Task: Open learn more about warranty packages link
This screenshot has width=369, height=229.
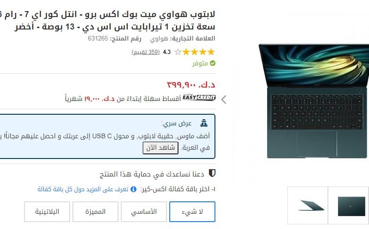Action: click(83, 189)
